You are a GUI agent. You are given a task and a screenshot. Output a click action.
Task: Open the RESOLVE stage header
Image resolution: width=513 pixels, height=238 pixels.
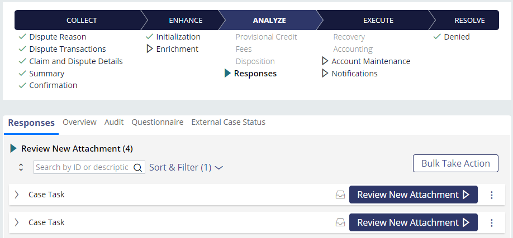tap(469, 20)
